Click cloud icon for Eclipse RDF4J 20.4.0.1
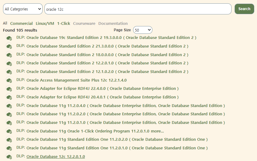 pyautogui.click(x=9, y=97)
